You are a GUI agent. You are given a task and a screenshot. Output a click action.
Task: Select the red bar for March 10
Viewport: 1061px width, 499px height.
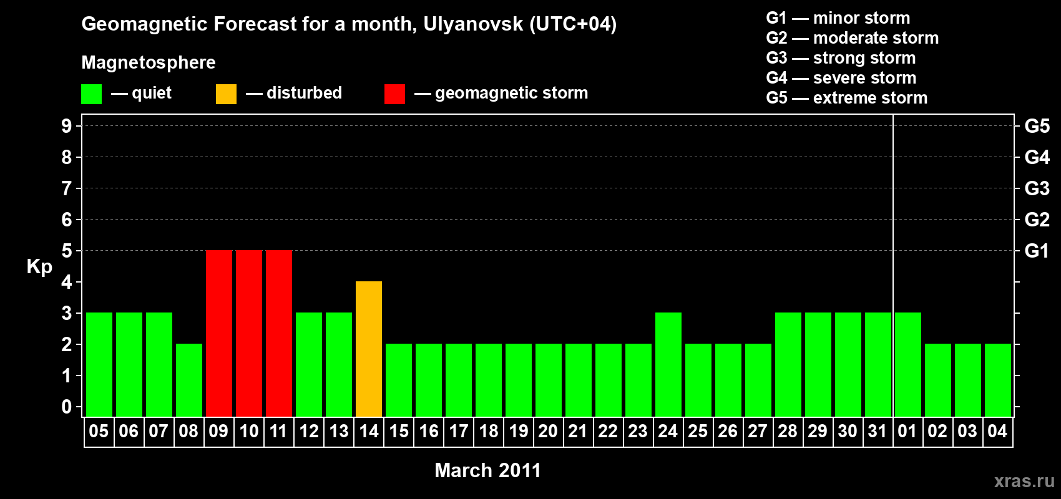(x=249, y=334)
